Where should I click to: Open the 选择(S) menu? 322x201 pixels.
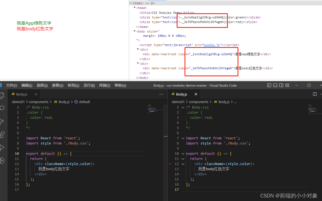[x=42, y=85]
